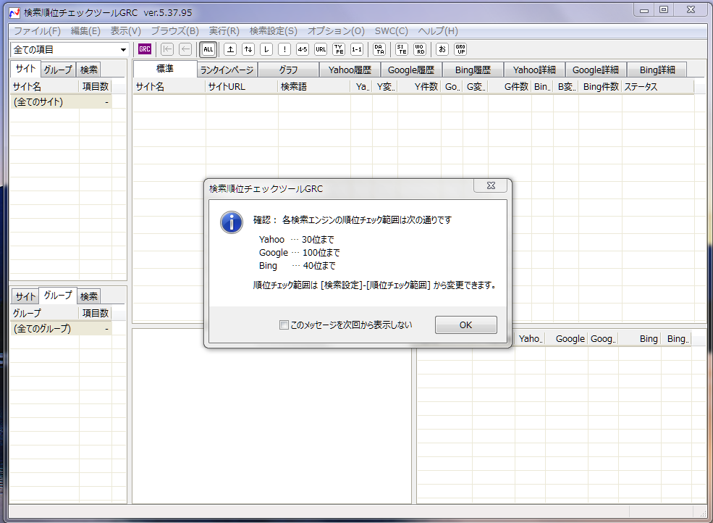Click Bing column header in lower right table
The image size is (713, 523).
click(639, 339)
